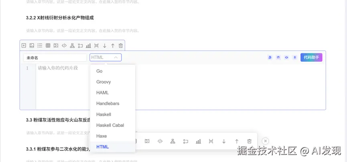Click trash icon in lower floating toolbar
The height and width of the screenshot is (162, 347).
(x=250, y=141)
